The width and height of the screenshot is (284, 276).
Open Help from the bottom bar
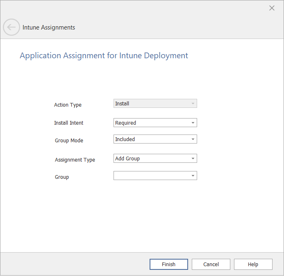(253, 265)
